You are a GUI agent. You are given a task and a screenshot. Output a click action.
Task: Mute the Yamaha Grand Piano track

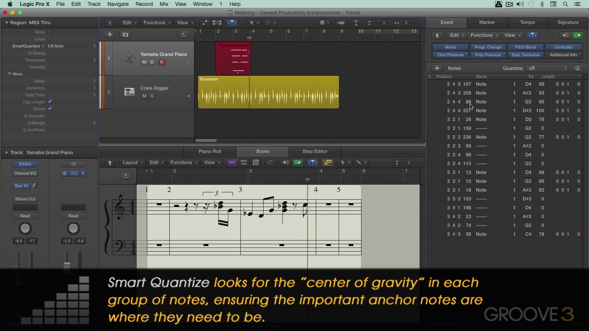click(144, 62)
